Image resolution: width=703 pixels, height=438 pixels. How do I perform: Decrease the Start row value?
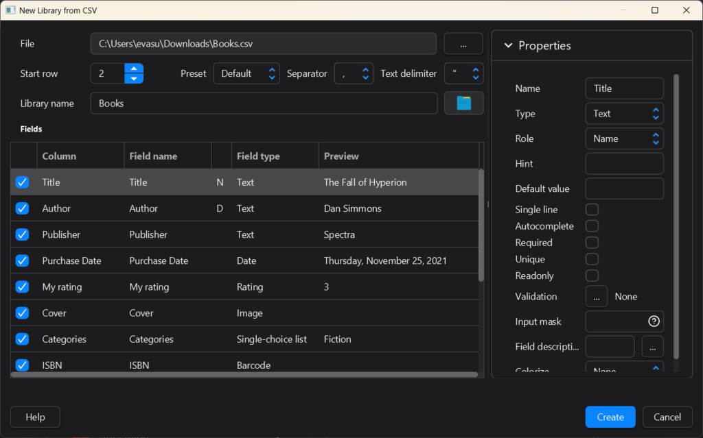pos(134,78)
